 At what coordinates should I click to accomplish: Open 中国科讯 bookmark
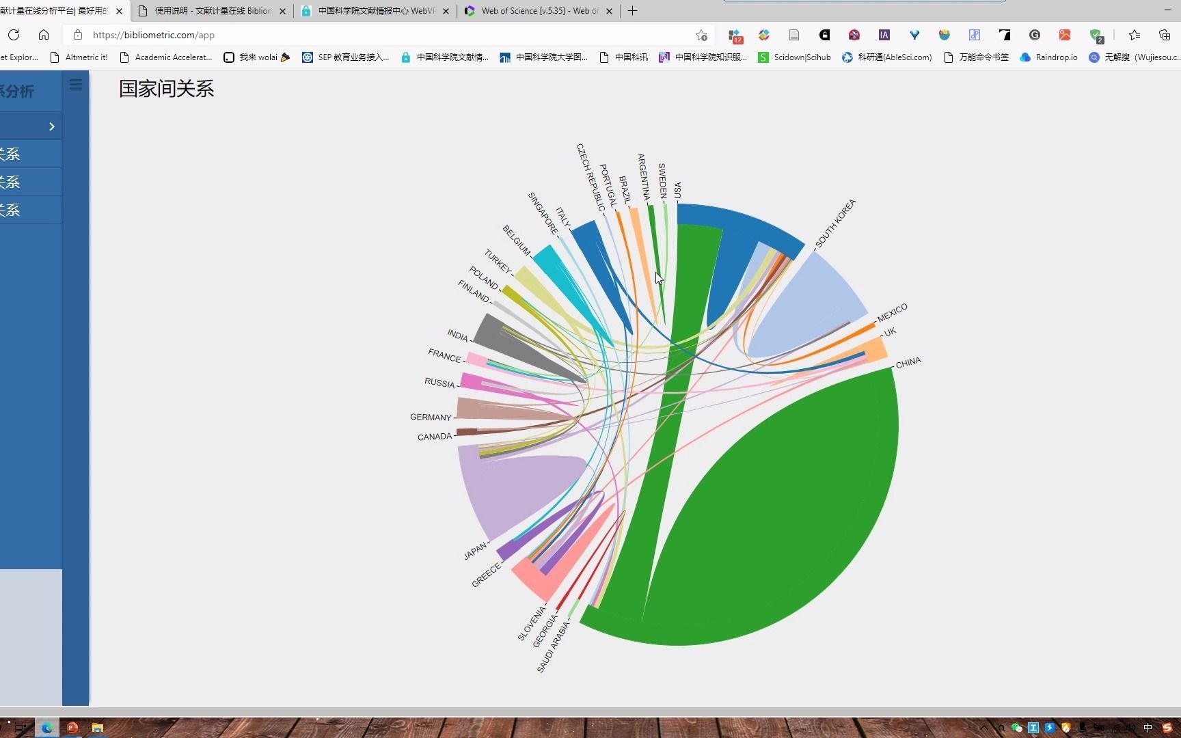click(x=623, y=57)
